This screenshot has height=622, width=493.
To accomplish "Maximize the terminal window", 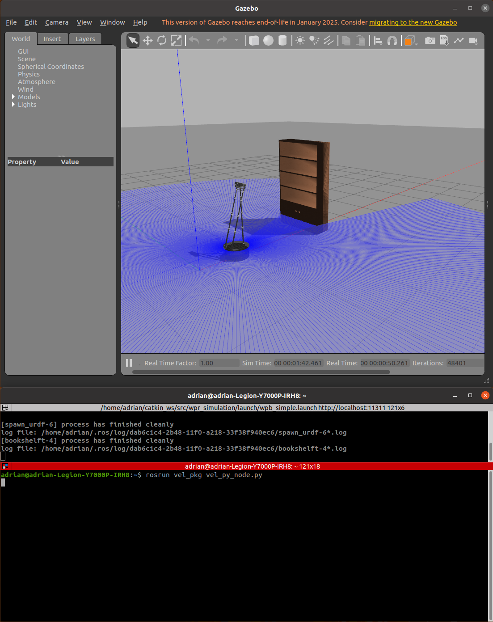I will point(470,395).
